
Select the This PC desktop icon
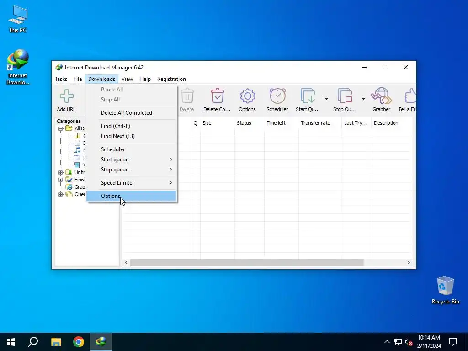pos(18,19)
